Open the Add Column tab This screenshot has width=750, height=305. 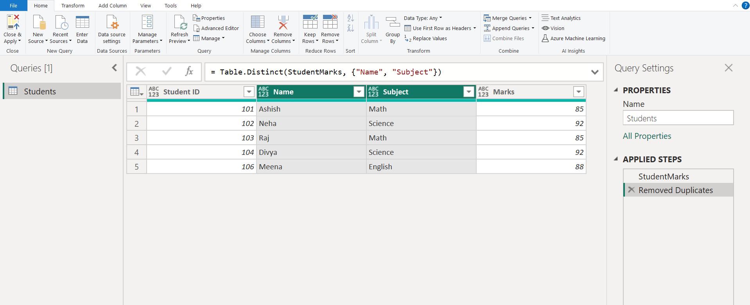click(112, 5)
